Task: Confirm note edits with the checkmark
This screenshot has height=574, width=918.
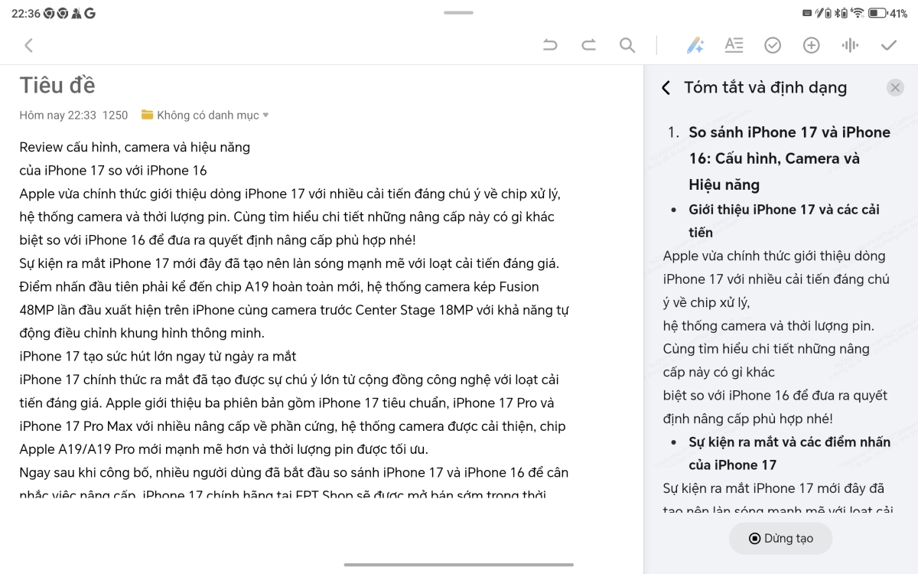Action: click(x=887, y=45)
